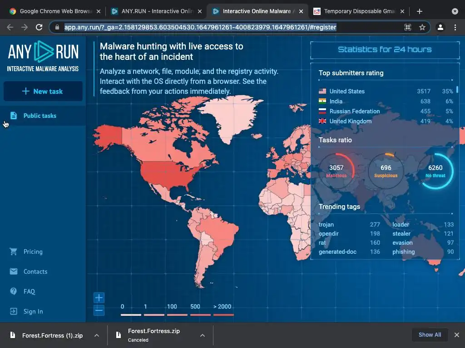Image resolution: width=465 pixels, height=348 pixels.
Task: Open the Pricing page
Action: click(33, 251)
